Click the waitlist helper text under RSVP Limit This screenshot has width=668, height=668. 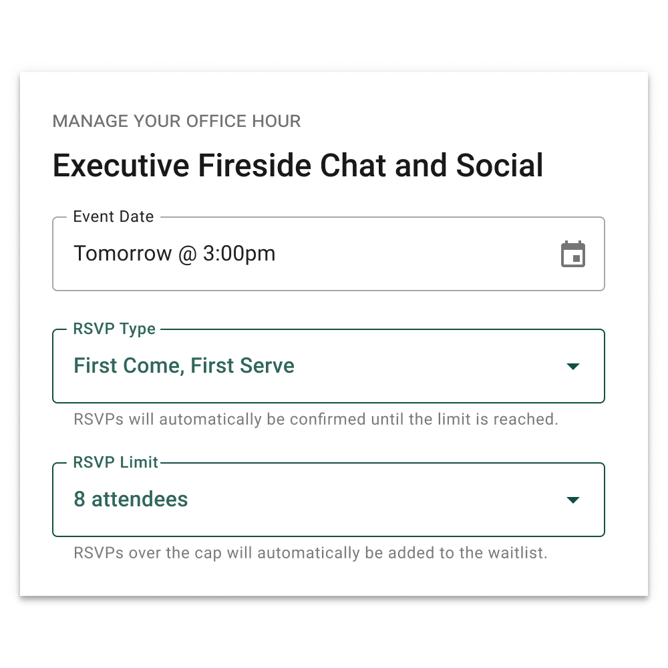click(x=310, y=554)
